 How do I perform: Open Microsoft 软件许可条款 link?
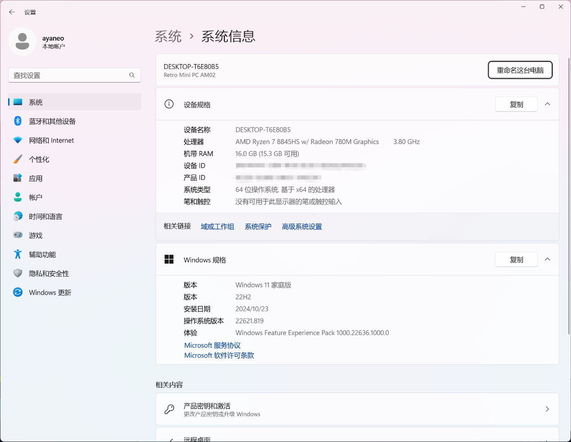coord(219,355)
